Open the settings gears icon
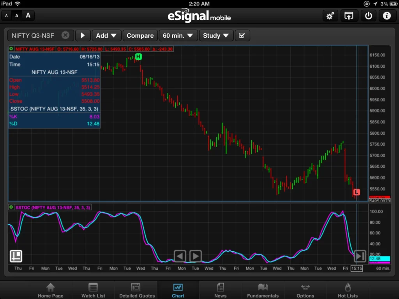 tap(330, 16)
